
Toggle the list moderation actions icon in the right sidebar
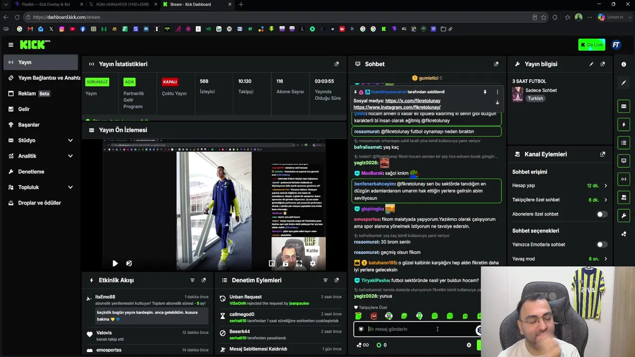pos(624,143)
